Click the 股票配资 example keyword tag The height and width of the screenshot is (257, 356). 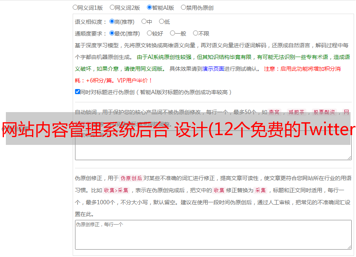pos(324,112)
